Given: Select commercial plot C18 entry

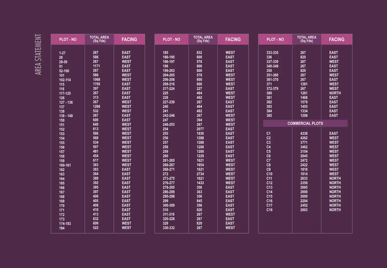Looking at the screenshot, I should point(269,210).
